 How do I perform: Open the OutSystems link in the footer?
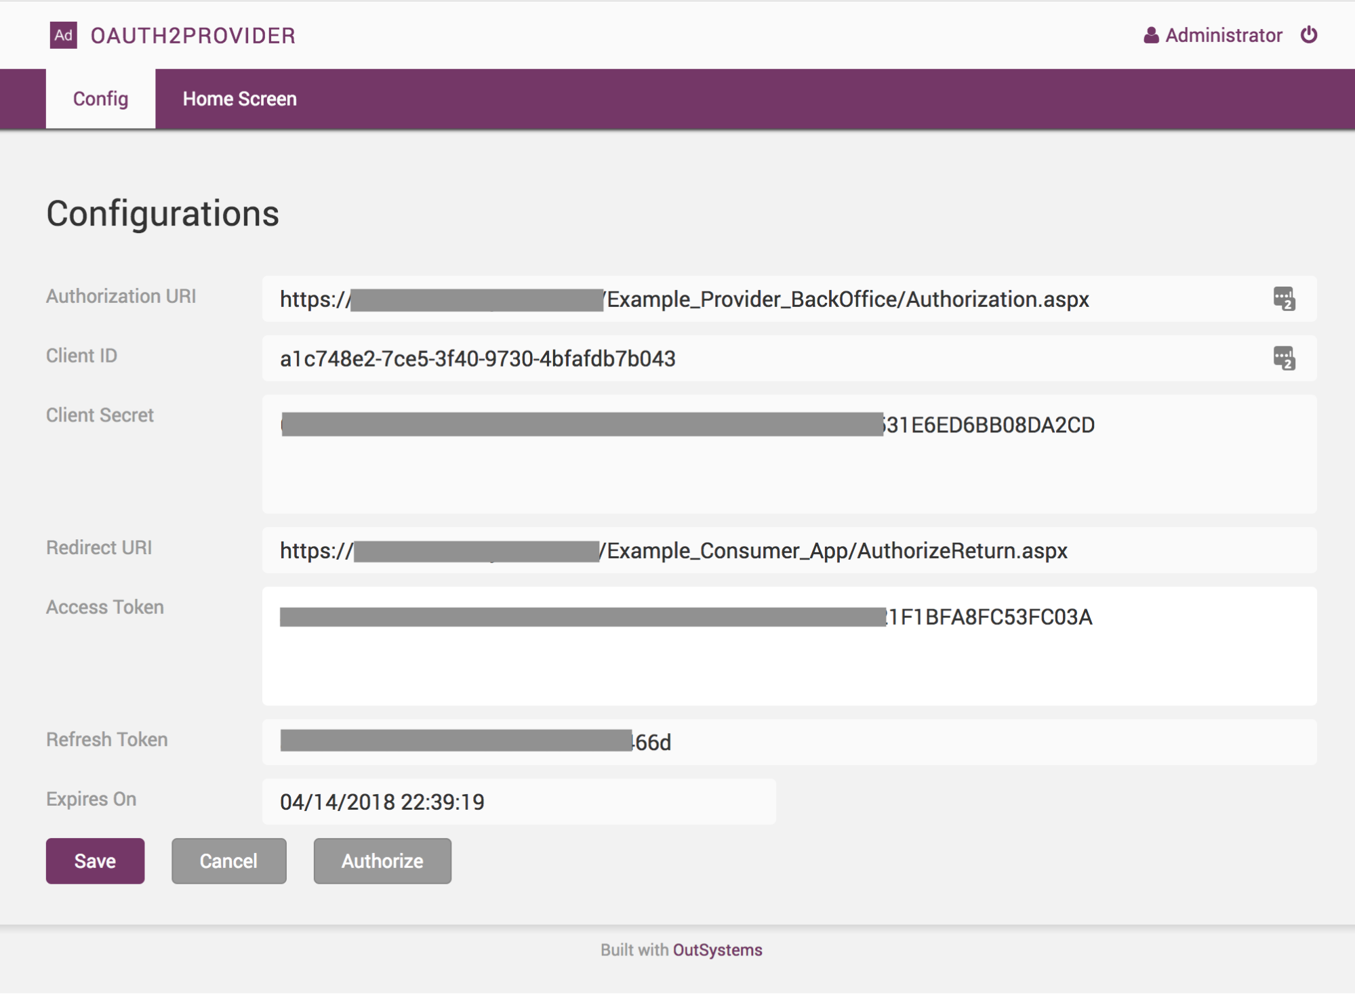pos(718,949)
